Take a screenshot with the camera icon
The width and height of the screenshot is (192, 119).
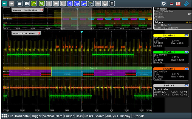(27, 4)
